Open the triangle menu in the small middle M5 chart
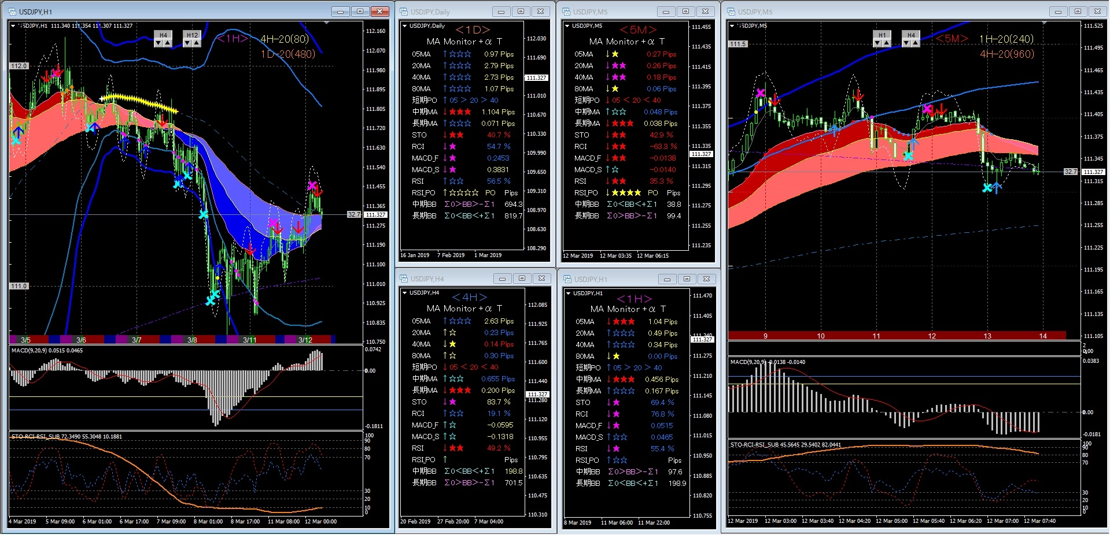Image resolution: width=1110 pixels, height=535 pixels. (567, 25)
